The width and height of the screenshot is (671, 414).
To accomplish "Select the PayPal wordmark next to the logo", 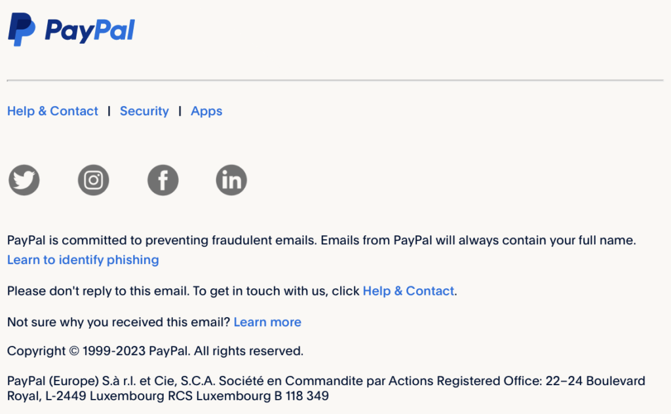I will pyautogui.click(x=90, y=29).
